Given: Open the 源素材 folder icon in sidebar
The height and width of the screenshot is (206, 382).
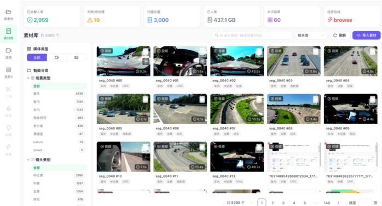Looking at the screenshot, I should (9, 12).
